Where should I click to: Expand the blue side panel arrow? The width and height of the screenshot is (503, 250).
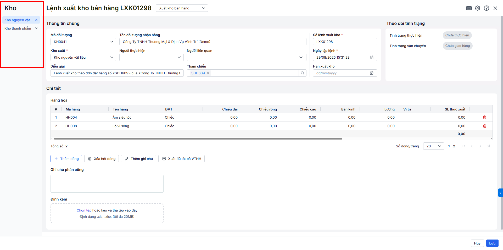500,193
